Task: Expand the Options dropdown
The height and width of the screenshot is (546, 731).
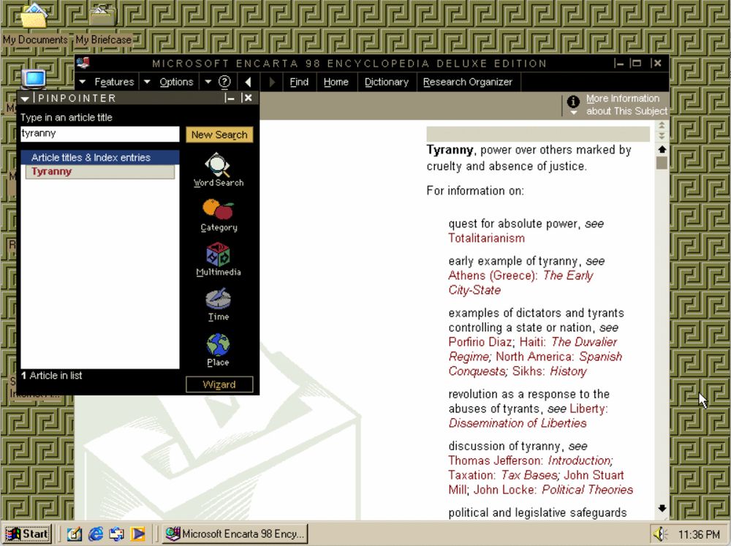Action: (175, 81)
